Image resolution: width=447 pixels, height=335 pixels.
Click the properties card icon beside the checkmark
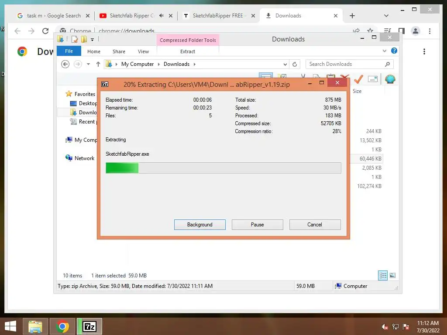coord(373,79)
